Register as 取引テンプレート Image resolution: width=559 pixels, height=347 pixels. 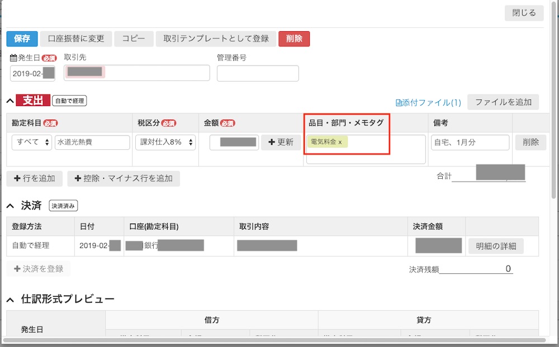click(x=216, y=39)
